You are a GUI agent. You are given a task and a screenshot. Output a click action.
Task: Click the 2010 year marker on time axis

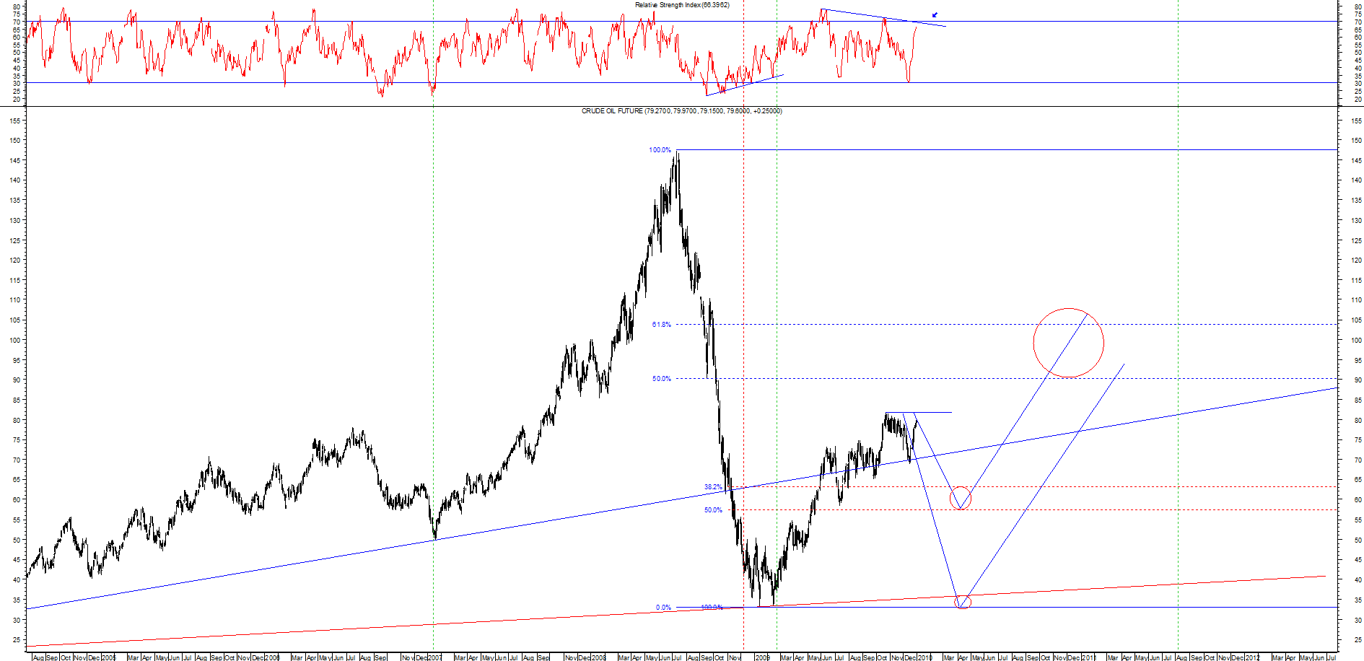[925, 657]
